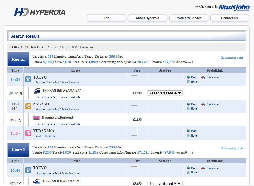Click the Search Result heading

pos(25,36)
